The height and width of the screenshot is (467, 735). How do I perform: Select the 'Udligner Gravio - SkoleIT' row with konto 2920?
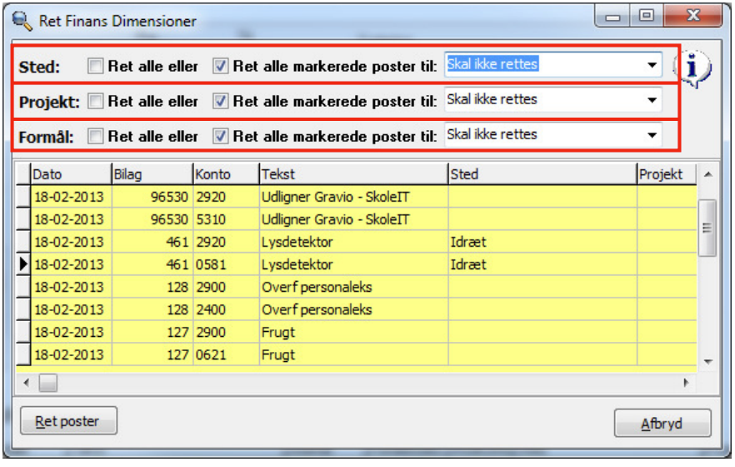tap(333, 197)
